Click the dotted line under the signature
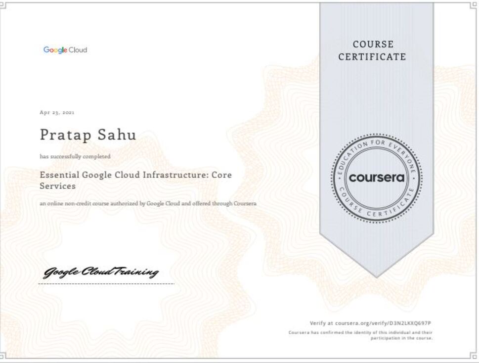Screen dimensions: 479x363 tap(107, 284)
